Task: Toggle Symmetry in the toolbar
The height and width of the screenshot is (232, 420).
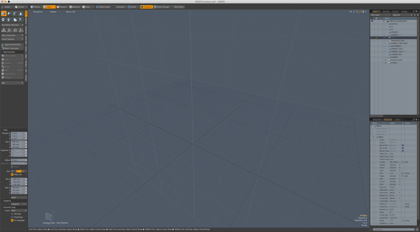Action: pos(119,7)
